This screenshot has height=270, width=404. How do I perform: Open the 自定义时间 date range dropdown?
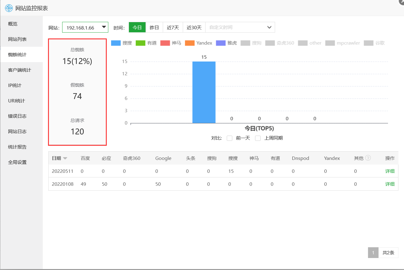[x=240, y=27]
